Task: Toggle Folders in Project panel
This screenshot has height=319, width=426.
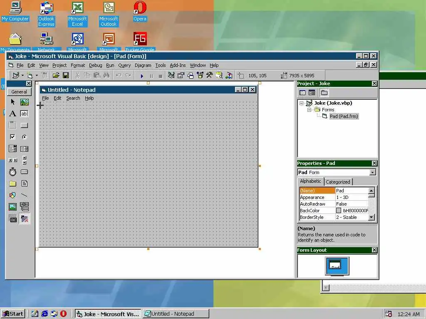Action: click(x=324, y=93)
